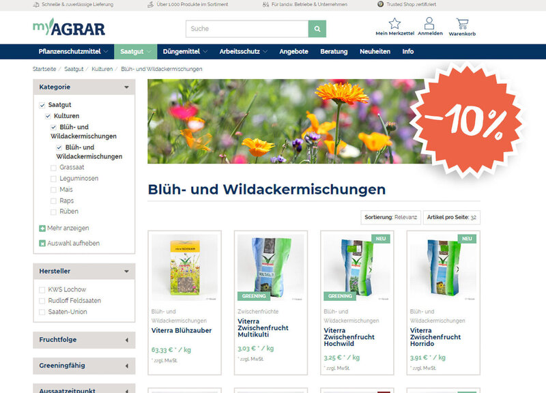Click the Anmelden user icon

pyautogui.click(x=429, y=23)
